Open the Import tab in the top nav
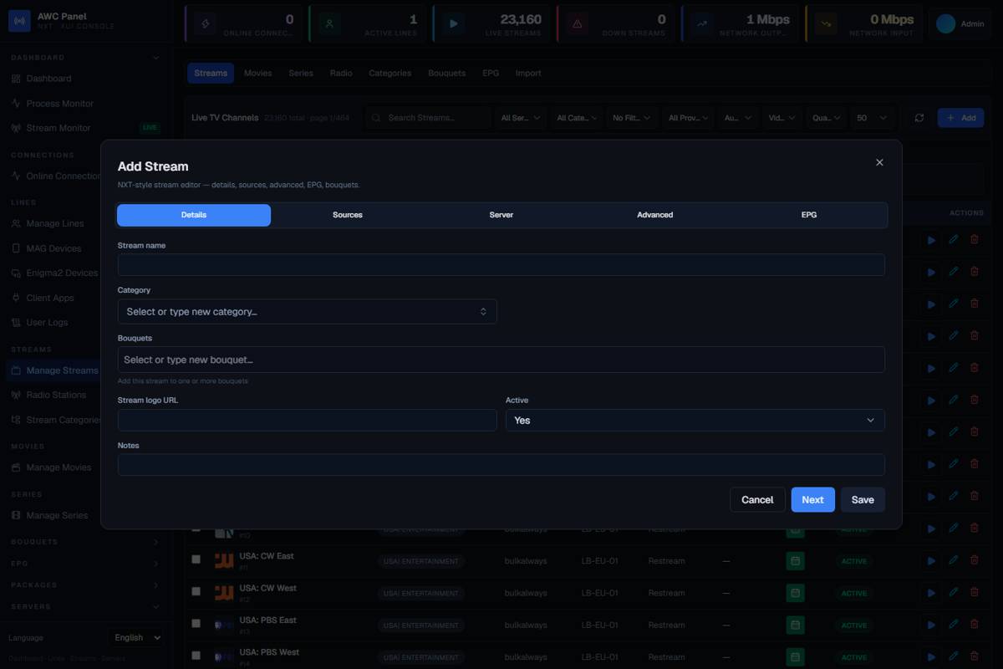The height and width of the screenshot is (669, 1003). [528, 73]
